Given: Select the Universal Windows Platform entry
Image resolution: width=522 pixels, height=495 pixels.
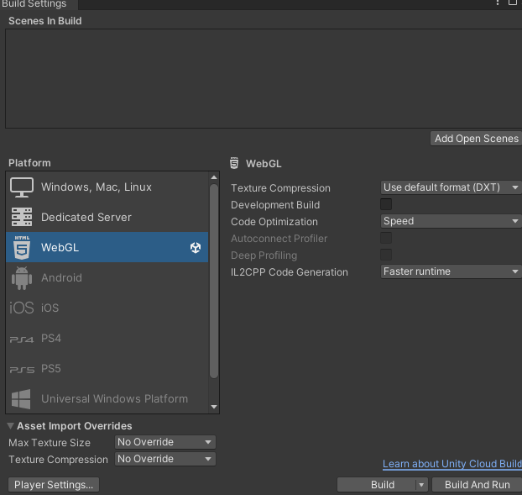Looking at the screenshot, I should pyautogui.click(x=107, y=399).
